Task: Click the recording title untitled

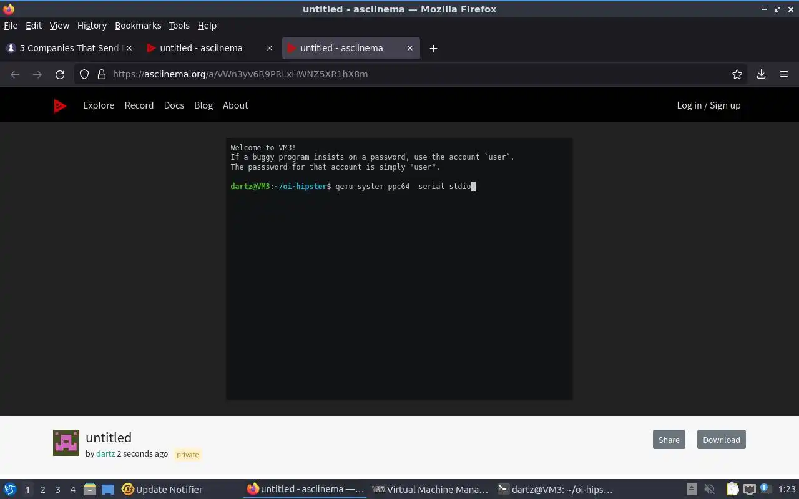Action: (x=109, y=437)
